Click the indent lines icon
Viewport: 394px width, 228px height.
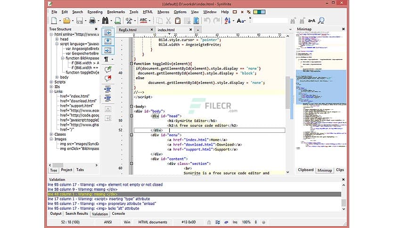click(108, 89)
